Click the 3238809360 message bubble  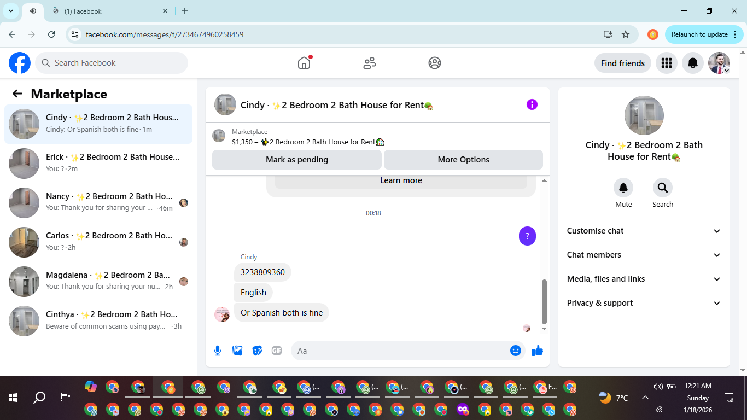[x=262, y=272]
